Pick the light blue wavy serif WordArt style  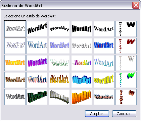(104, 63)
